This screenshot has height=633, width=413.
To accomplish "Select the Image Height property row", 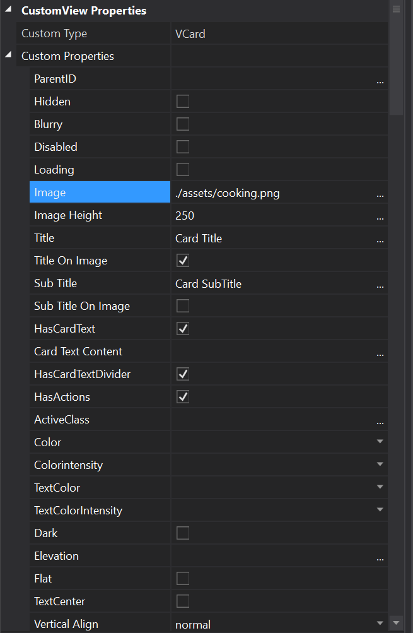I will pos(68,215).
